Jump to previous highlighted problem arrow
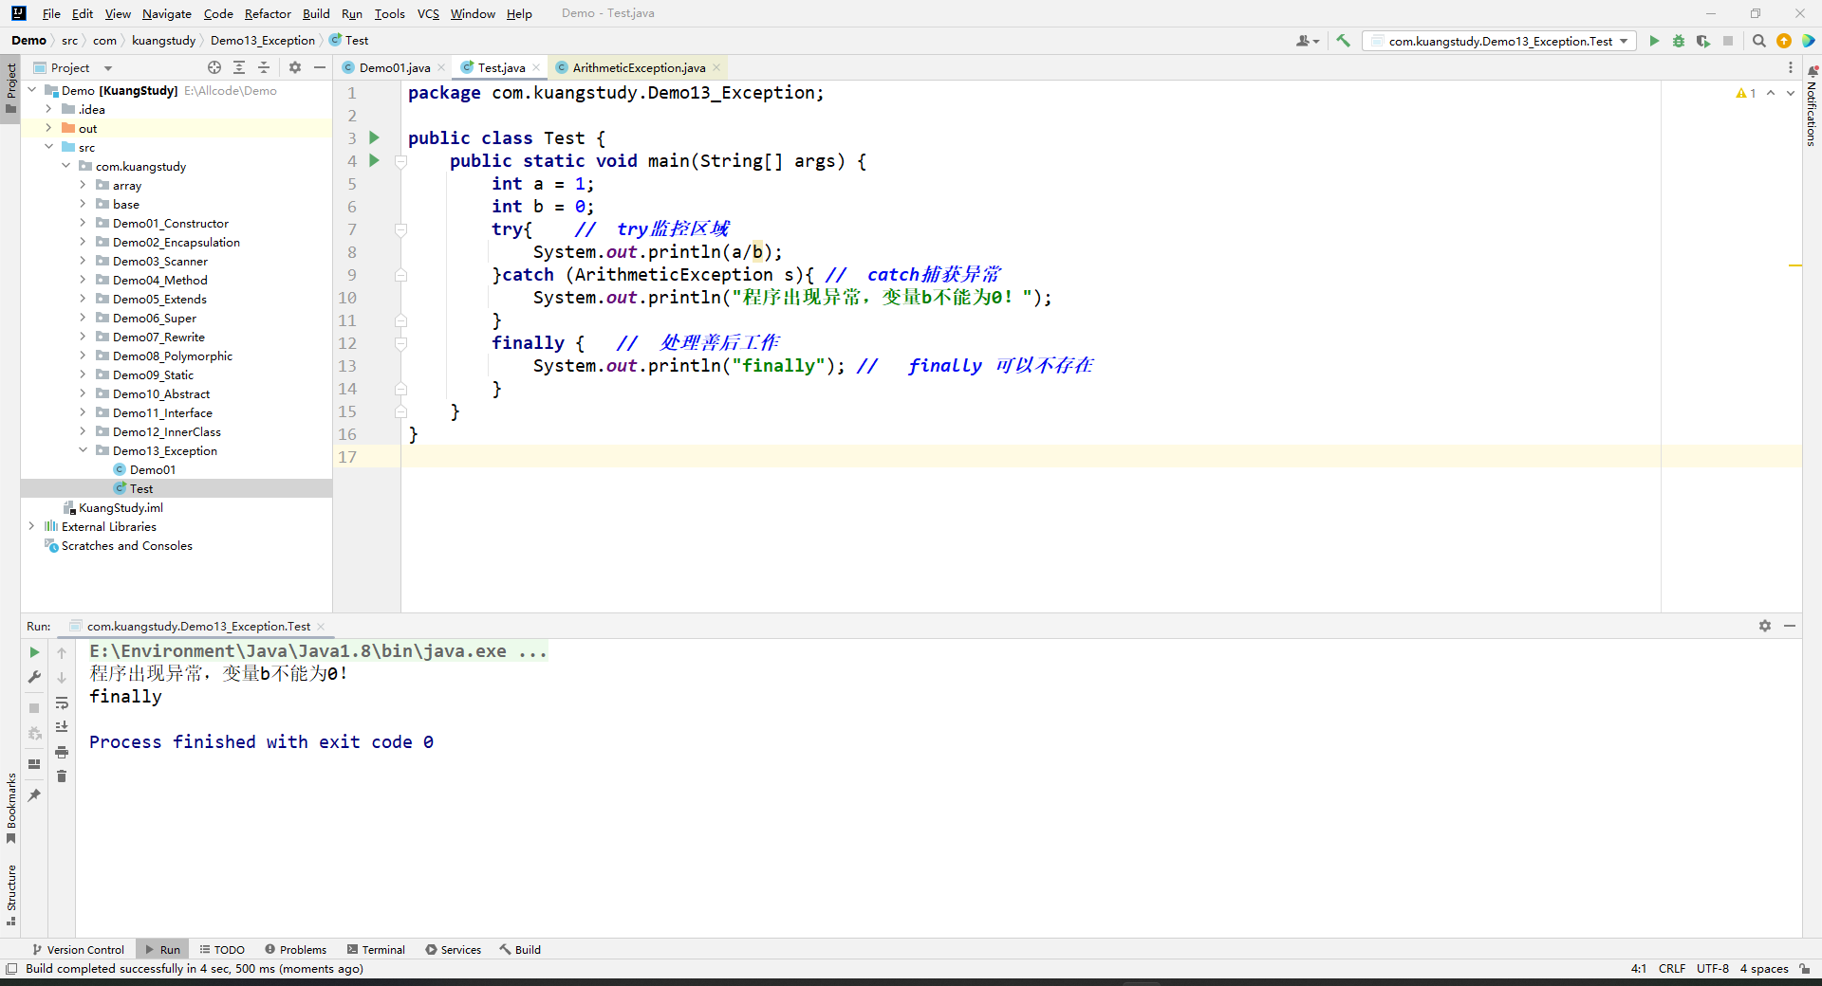The image size is (1822, 986). tap(1771, 93)
